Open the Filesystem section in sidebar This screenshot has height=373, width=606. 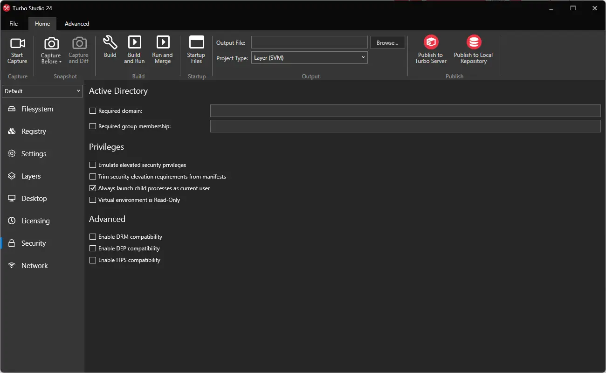[x=42, y=109]
